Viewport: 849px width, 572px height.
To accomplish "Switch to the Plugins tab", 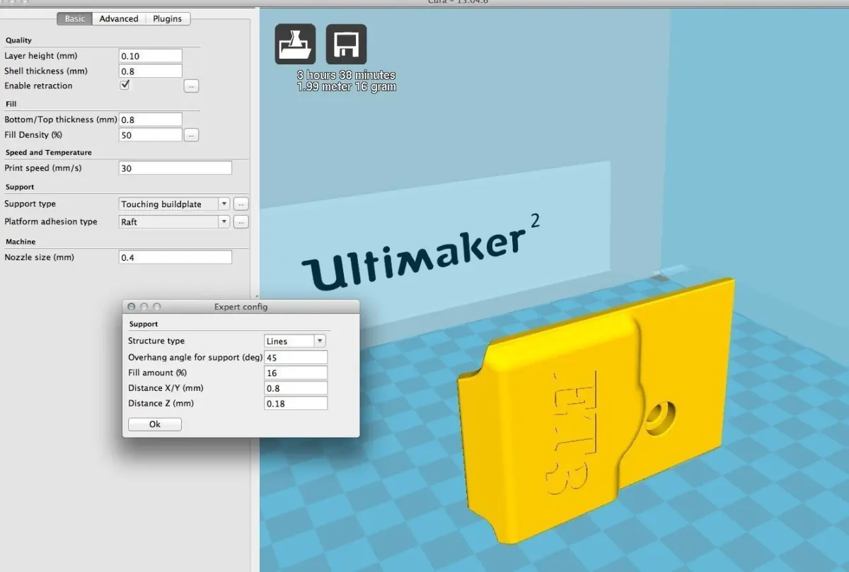I will [168, 18].
